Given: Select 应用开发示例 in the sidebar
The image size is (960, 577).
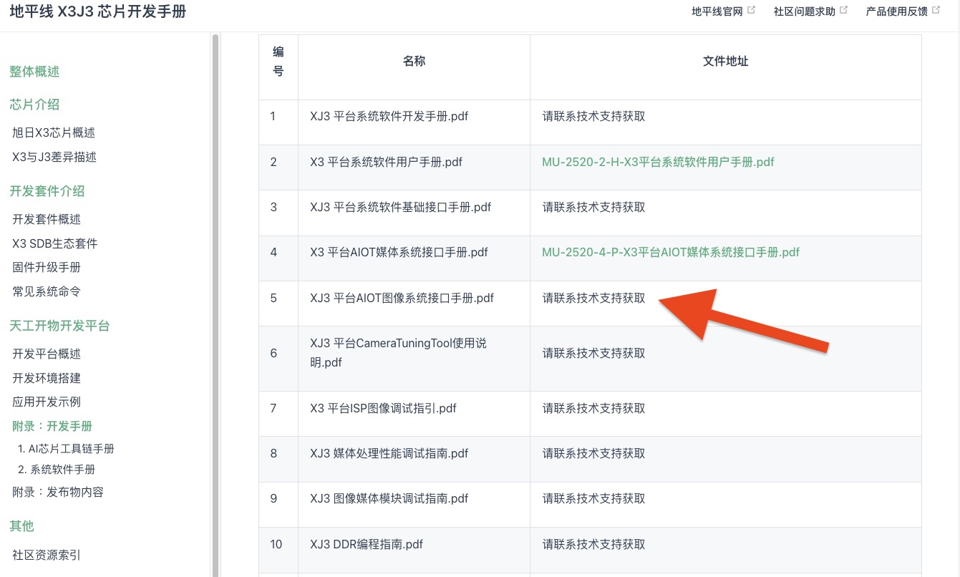Looking at the screenshot, I should tap(47, 402).
